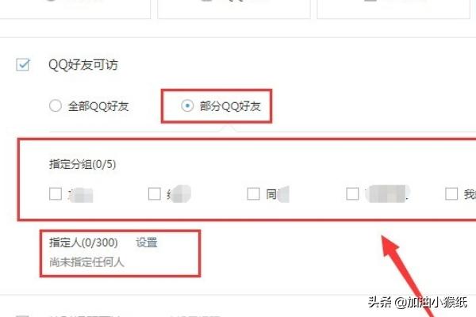Select the top-left permission card
Viewport: 476px width, 317px height.
[75, 9]
